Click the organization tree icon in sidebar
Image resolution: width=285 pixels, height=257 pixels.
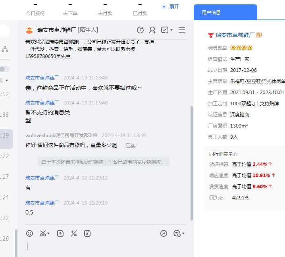(5, 49)
